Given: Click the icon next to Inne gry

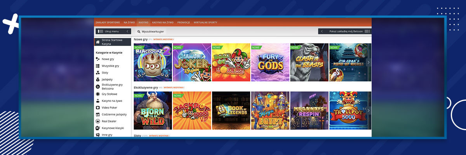Looking at the screenshot, I should 98,134.
